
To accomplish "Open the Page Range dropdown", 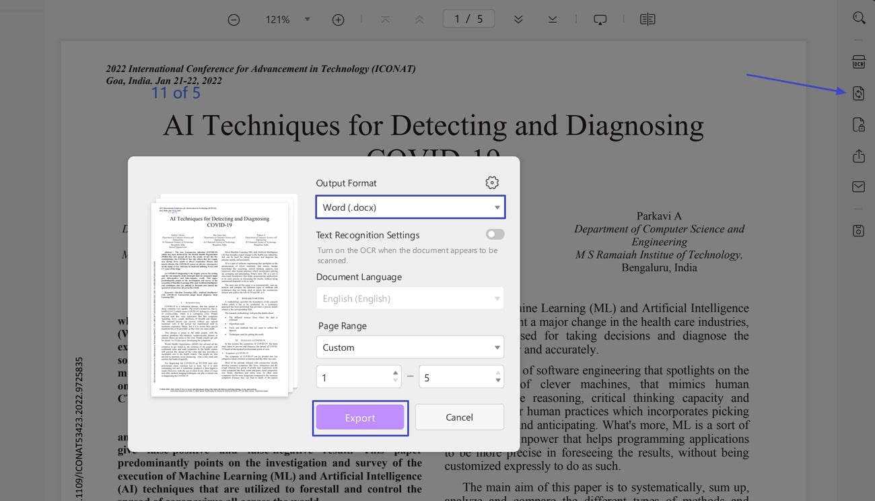I will (411, 347).
